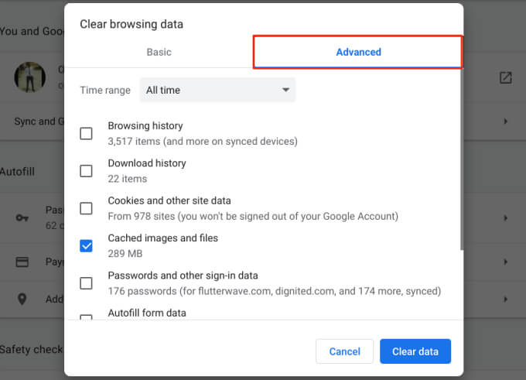Click the credit card payment methods icon
Viewport: 526px width, 380px height.
(22, 262)
